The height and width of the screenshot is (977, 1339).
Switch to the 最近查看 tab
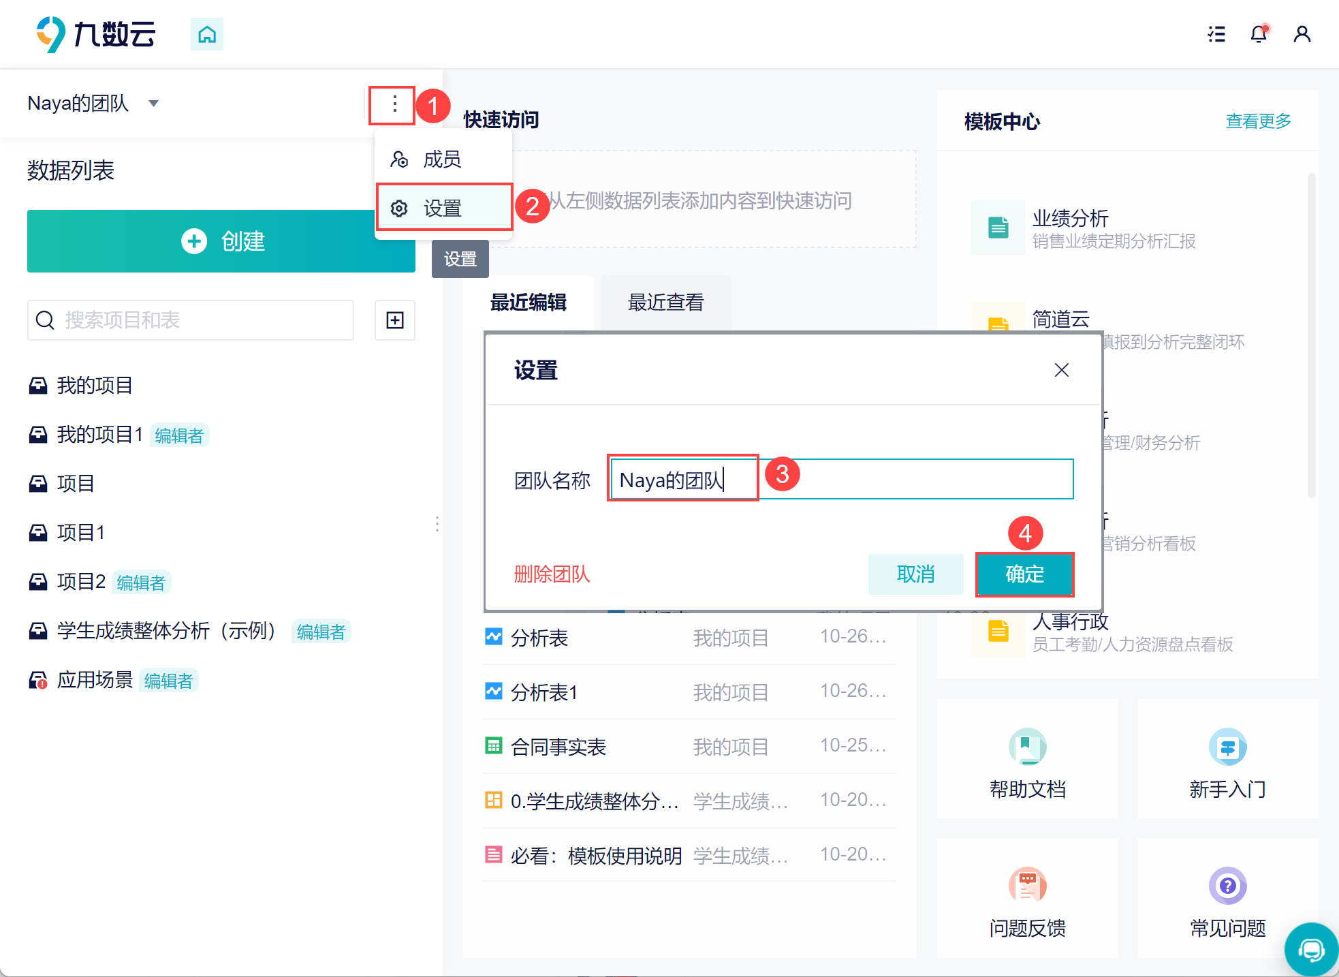pyautogui.click(x=665, y=303)
